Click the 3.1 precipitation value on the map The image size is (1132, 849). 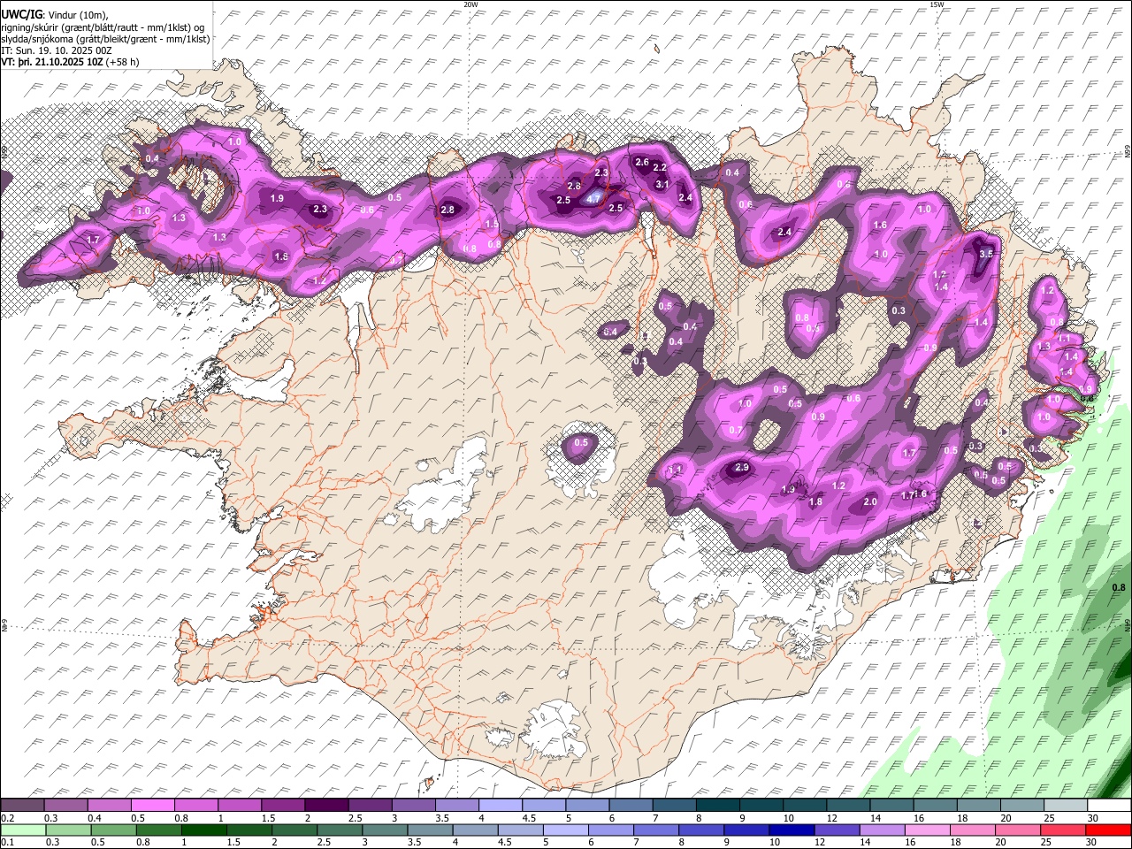tap(662, 184)
